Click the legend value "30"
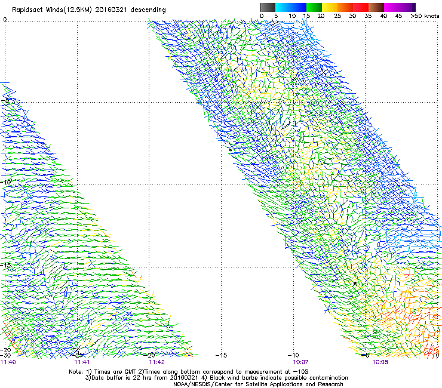442x388 pixels. coord(352,16)
